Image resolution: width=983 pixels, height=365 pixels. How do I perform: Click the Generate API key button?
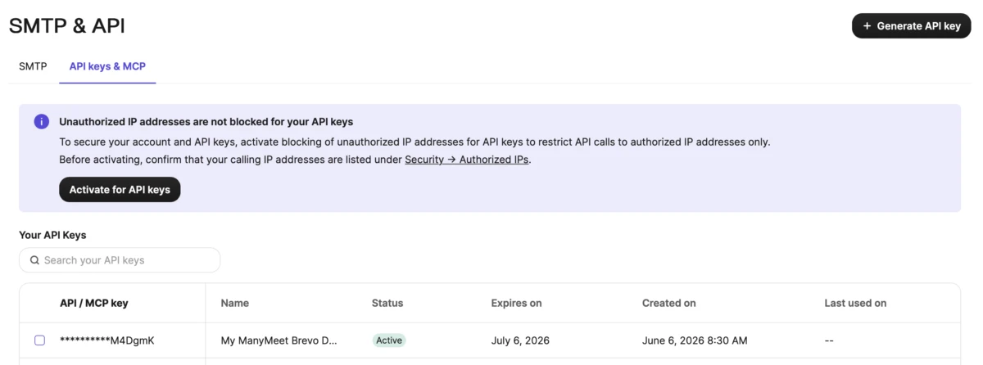[911, 25]
